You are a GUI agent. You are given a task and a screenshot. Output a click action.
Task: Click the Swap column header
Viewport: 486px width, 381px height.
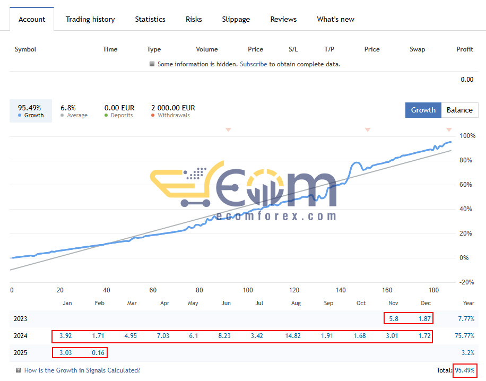(417, 49)
